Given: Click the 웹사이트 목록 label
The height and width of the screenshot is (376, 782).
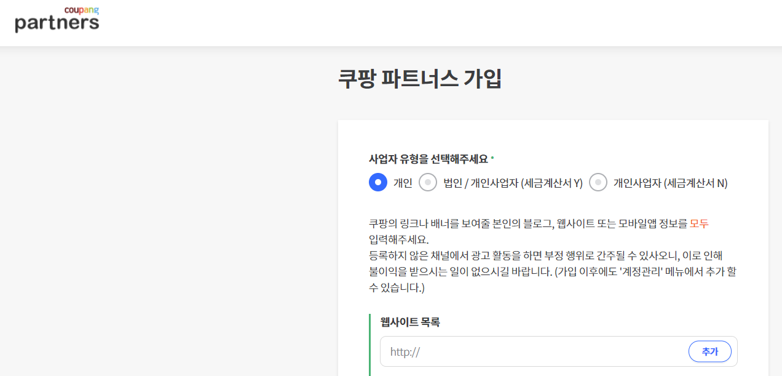Looking at the screenshot, I should pos(410,322).
